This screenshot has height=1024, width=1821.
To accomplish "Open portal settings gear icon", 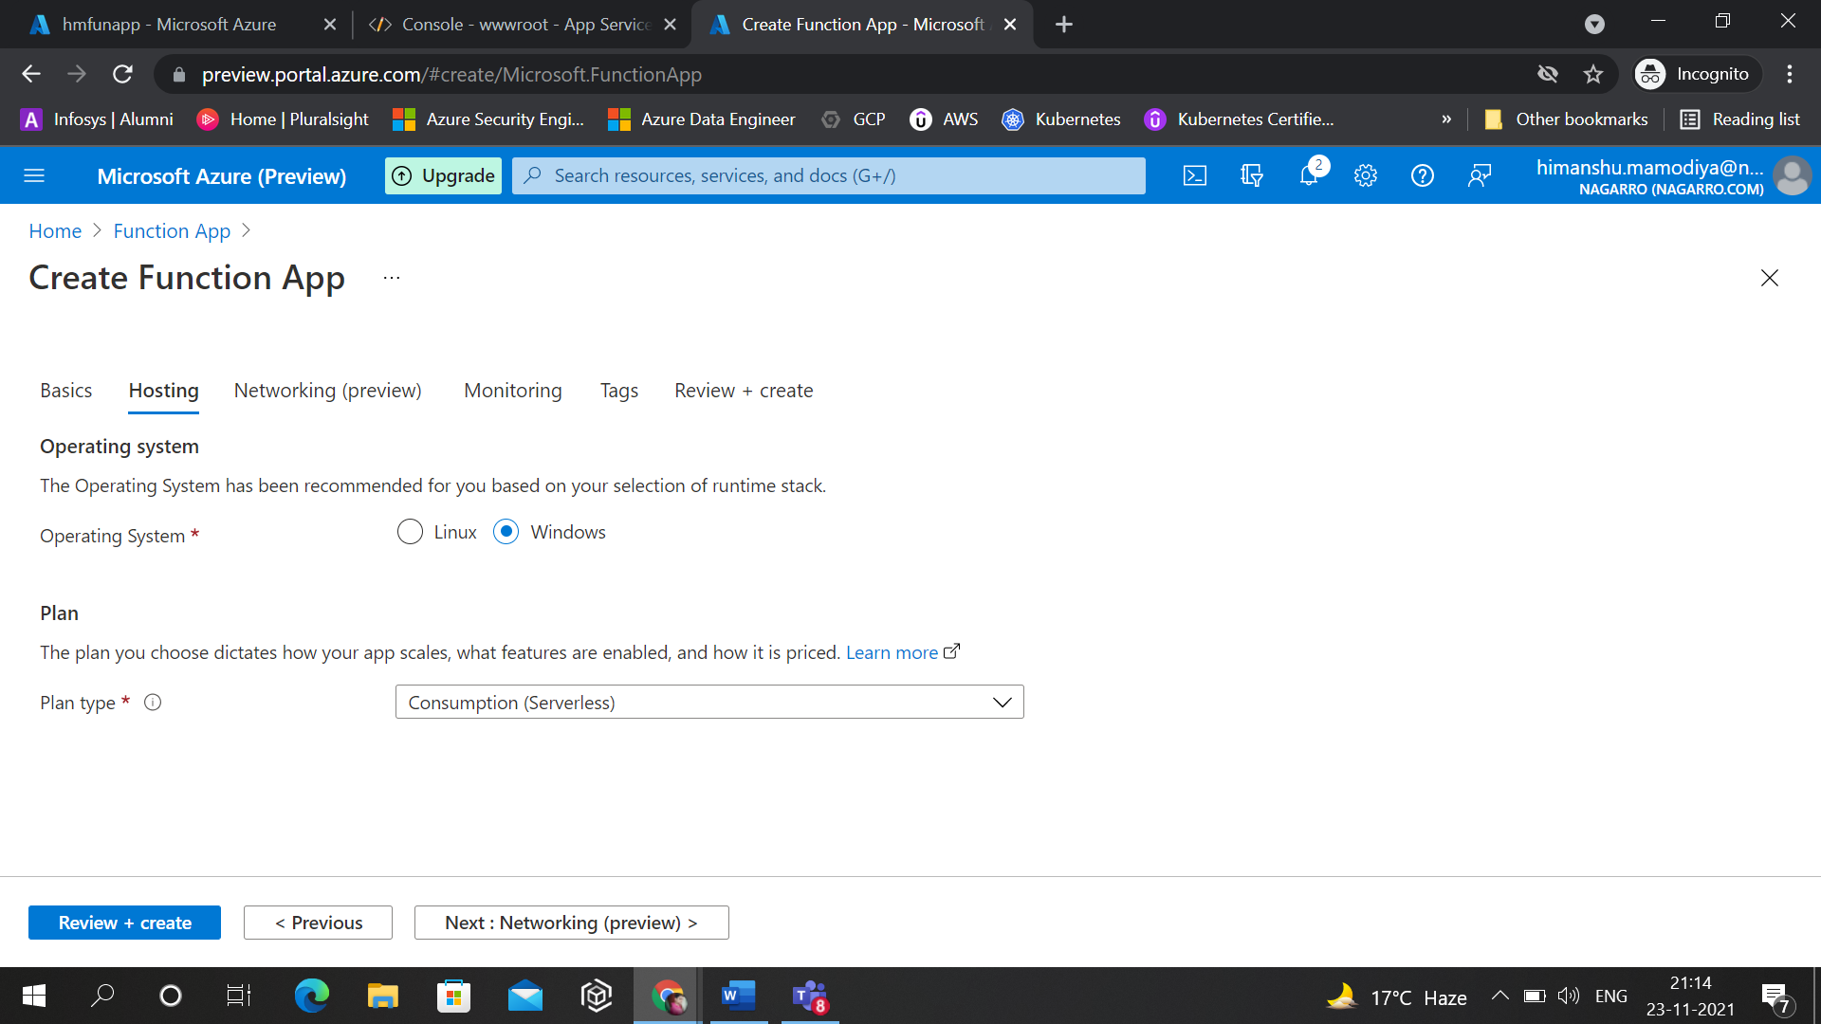I will [1366, 175].
